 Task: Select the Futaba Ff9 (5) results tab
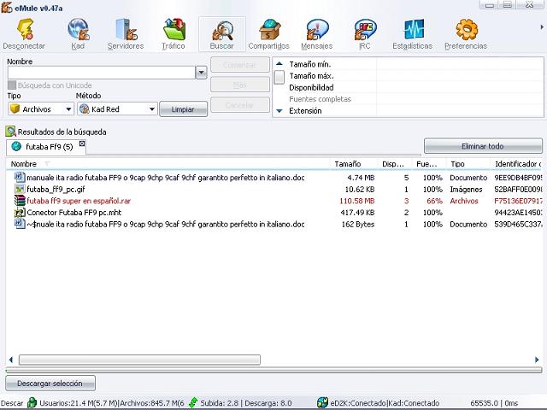[x=46, y=147]
